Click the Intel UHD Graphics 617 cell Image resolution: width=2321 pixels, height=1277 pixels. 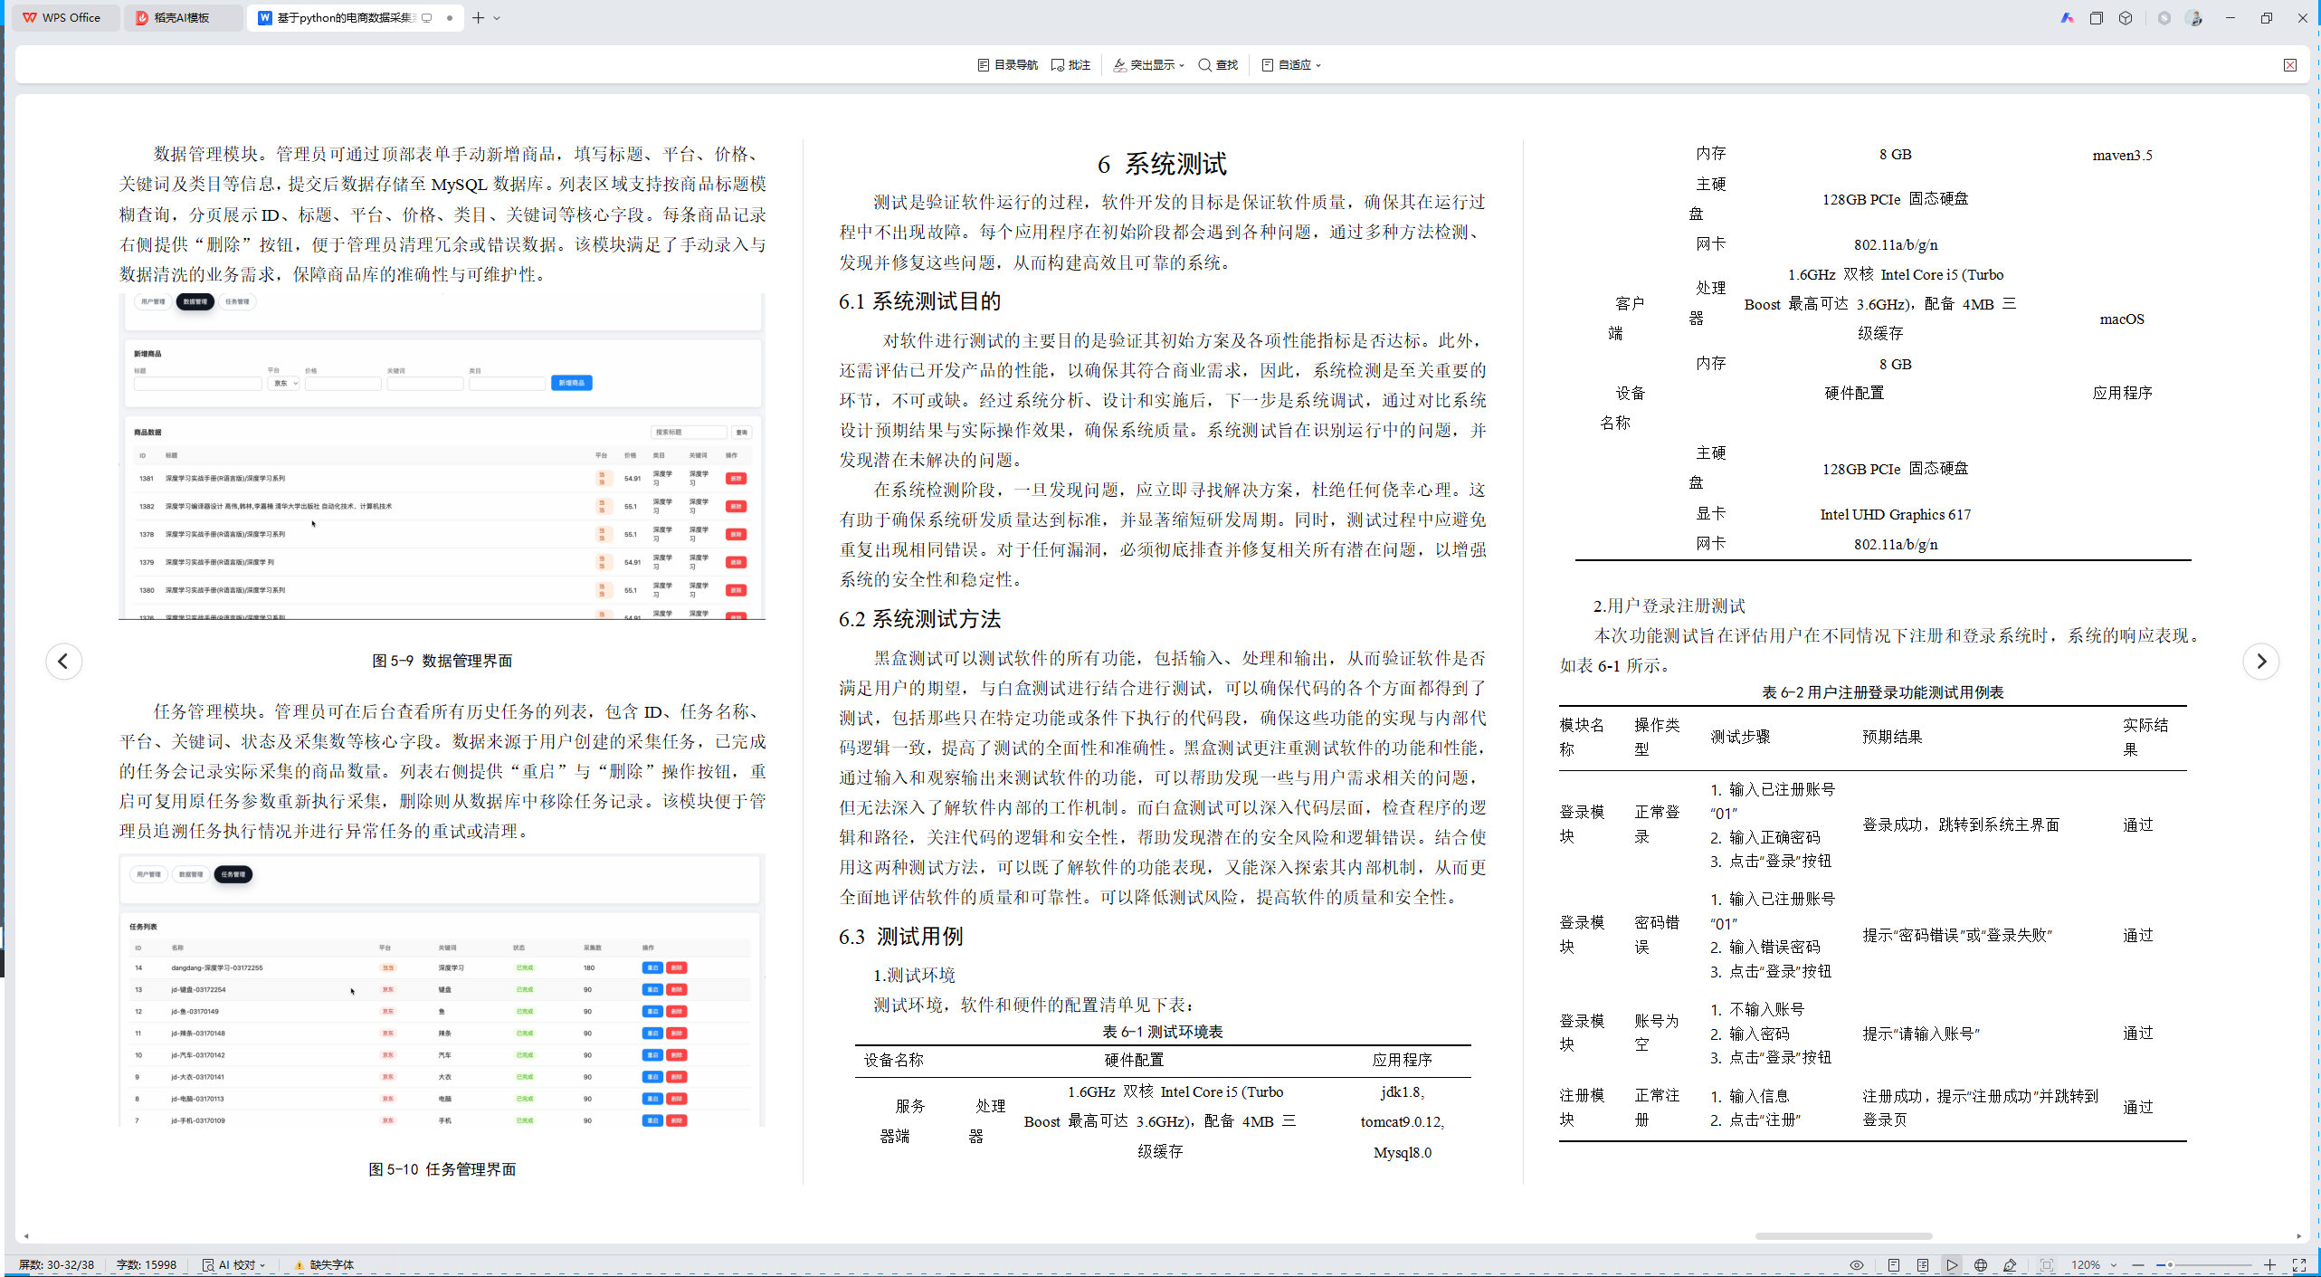(x=1895, y=514)
